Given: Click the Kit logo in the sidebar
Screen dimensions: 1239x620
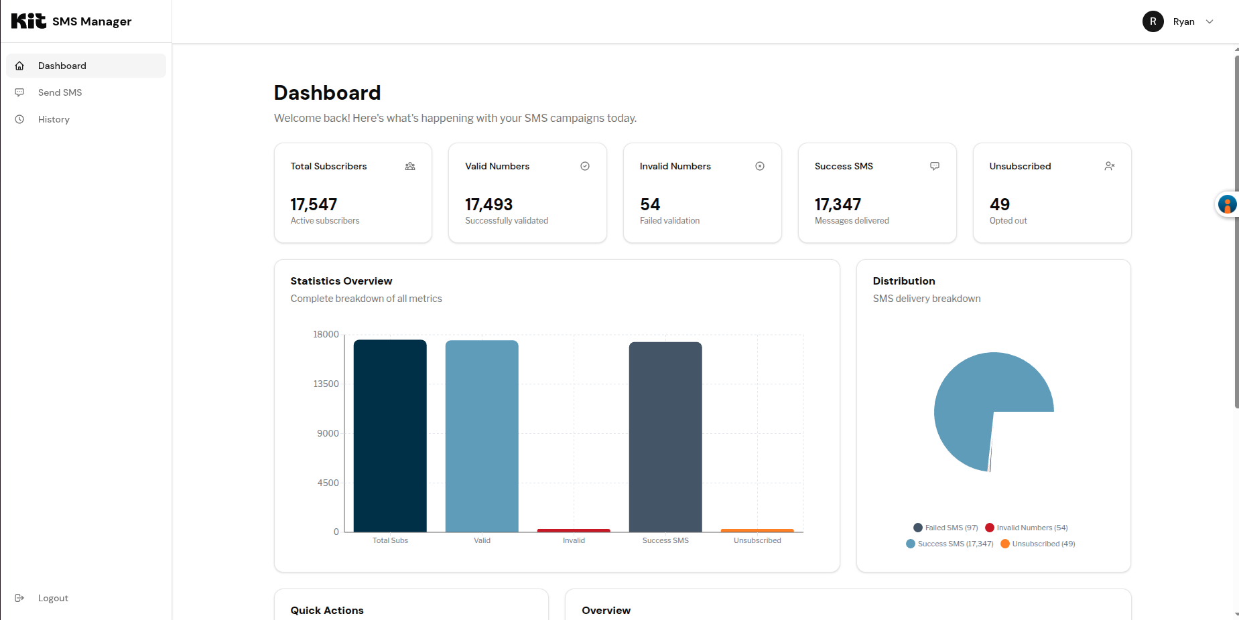Looking at the screenshot, I should coord(29,21).
